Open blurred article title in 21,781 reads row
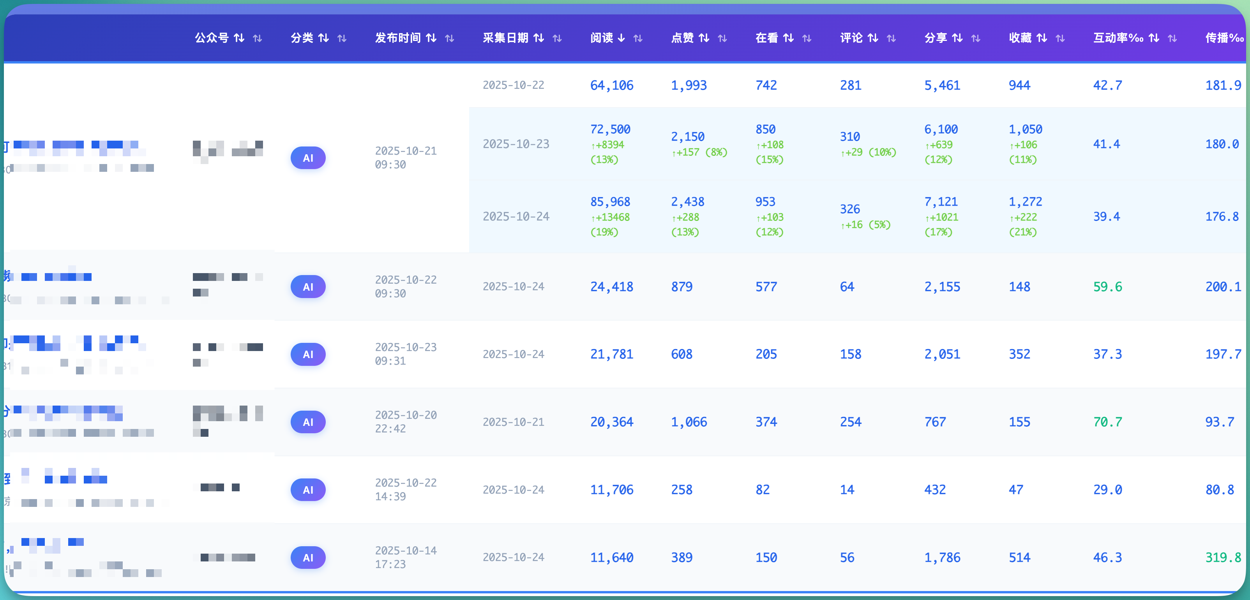The height and width of the screenshot is (600, 1250). [78, 343]
